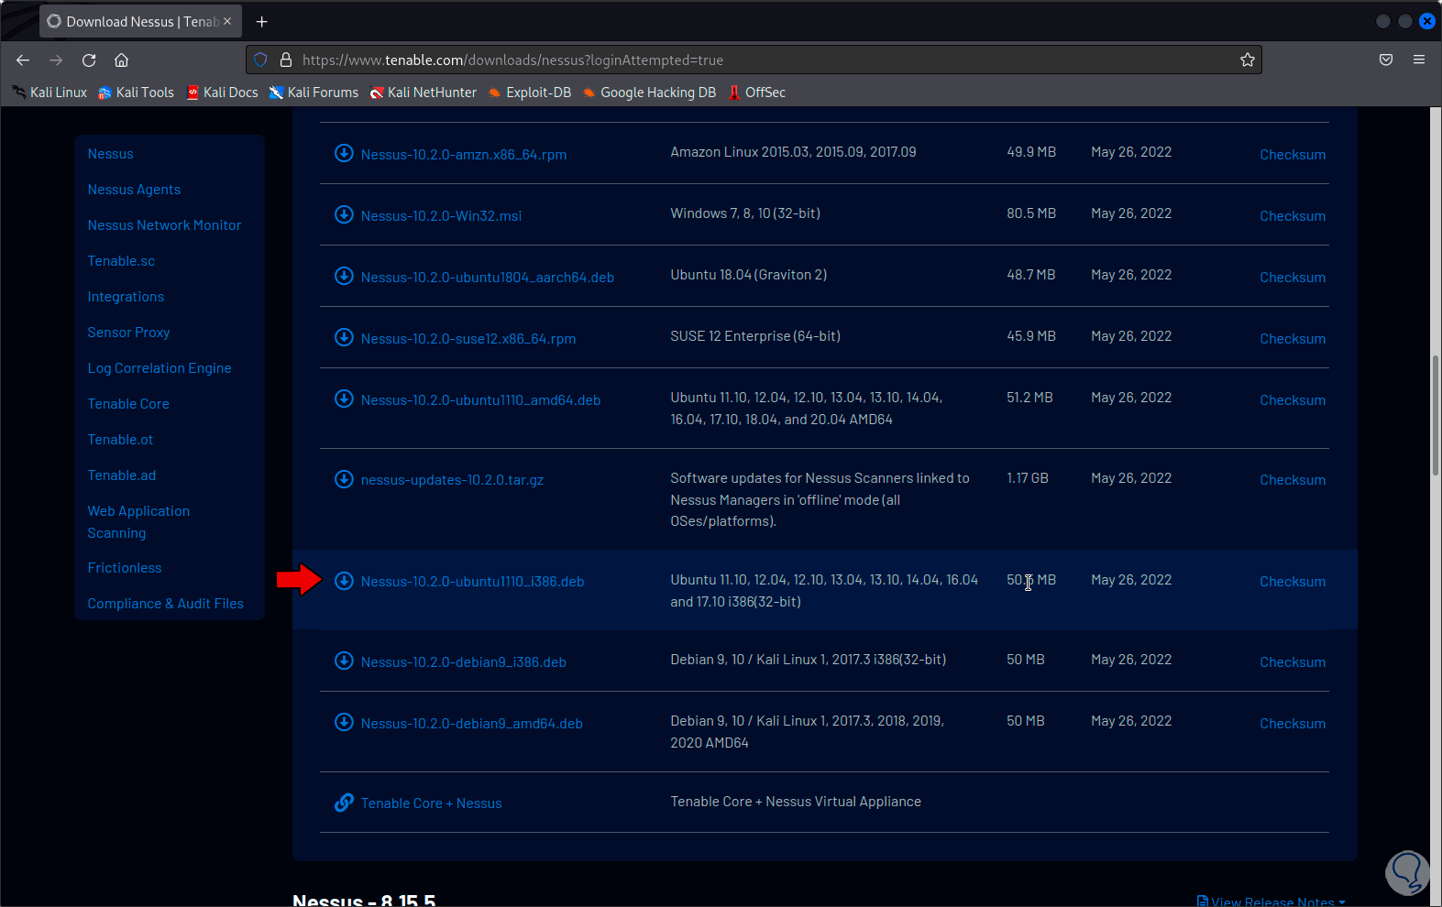
Task: Open Kali Forums bookmark
Action: click(314, 93)
